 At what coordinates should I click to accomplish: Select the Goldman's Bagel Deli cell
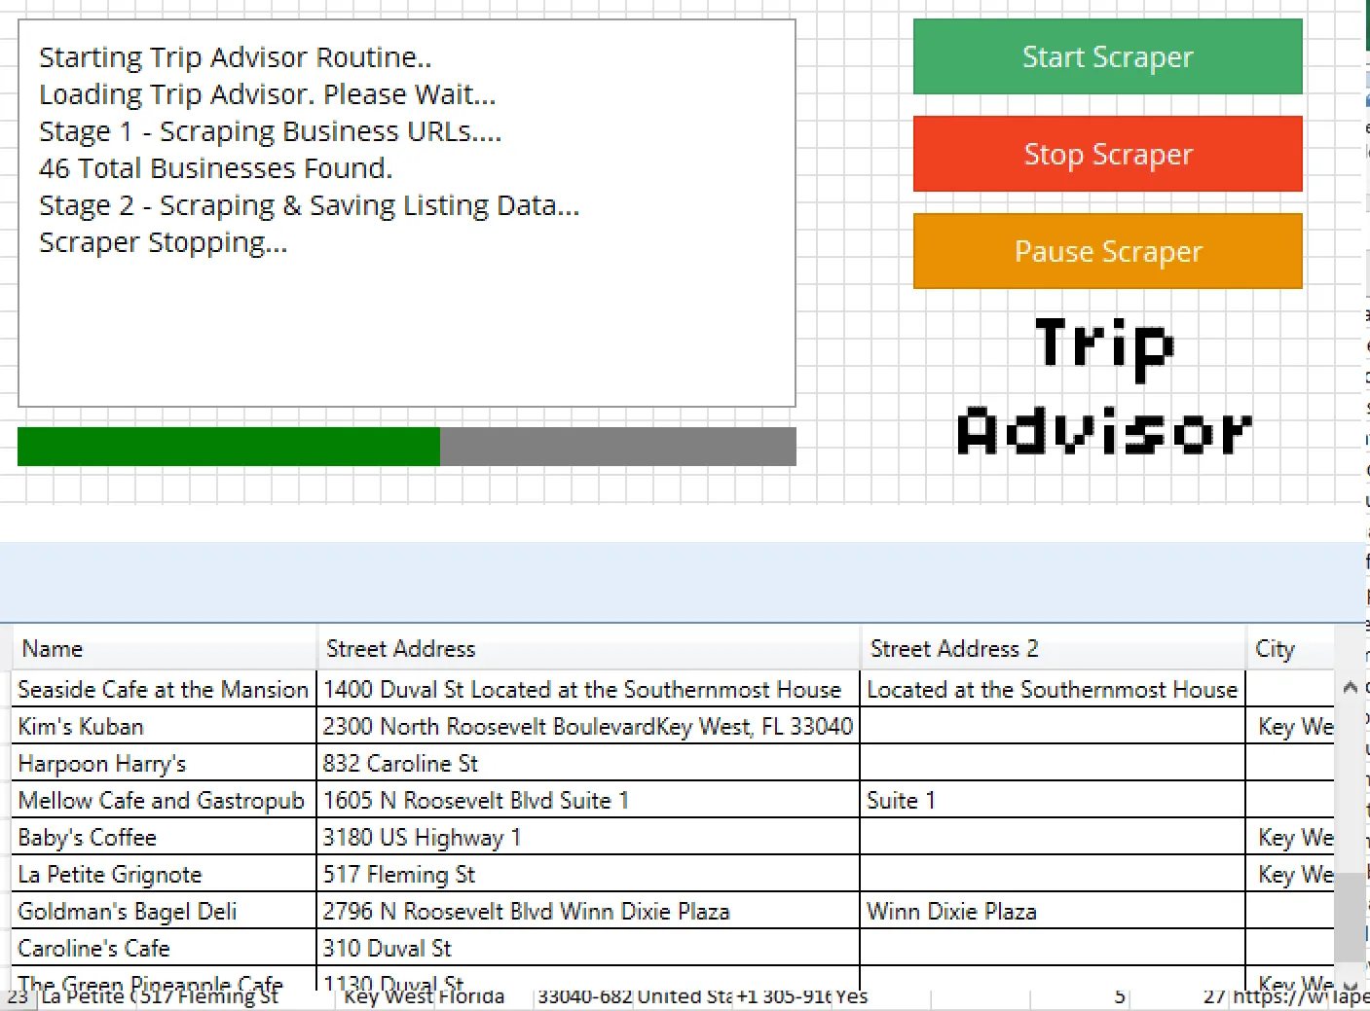(x=164, y=911)
